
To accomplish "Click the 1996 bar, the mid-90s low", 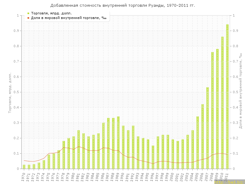I will point(153,157).
